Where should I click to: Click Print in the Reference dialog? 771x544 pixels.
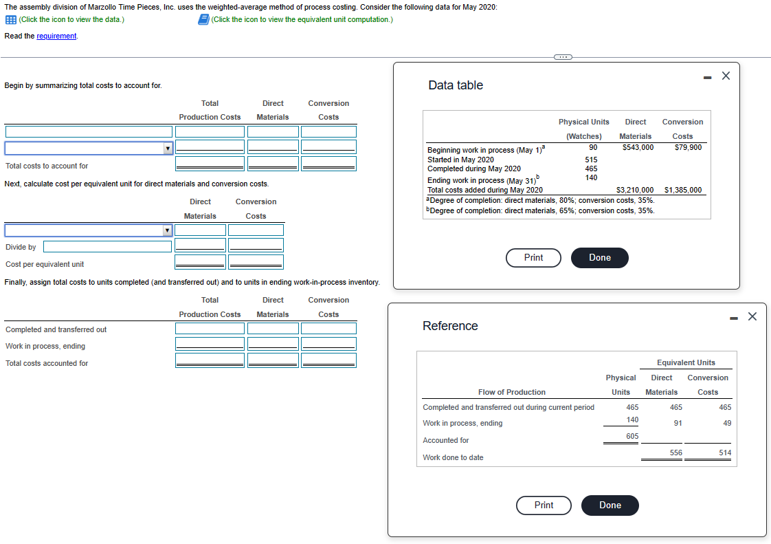pos(544,505)
